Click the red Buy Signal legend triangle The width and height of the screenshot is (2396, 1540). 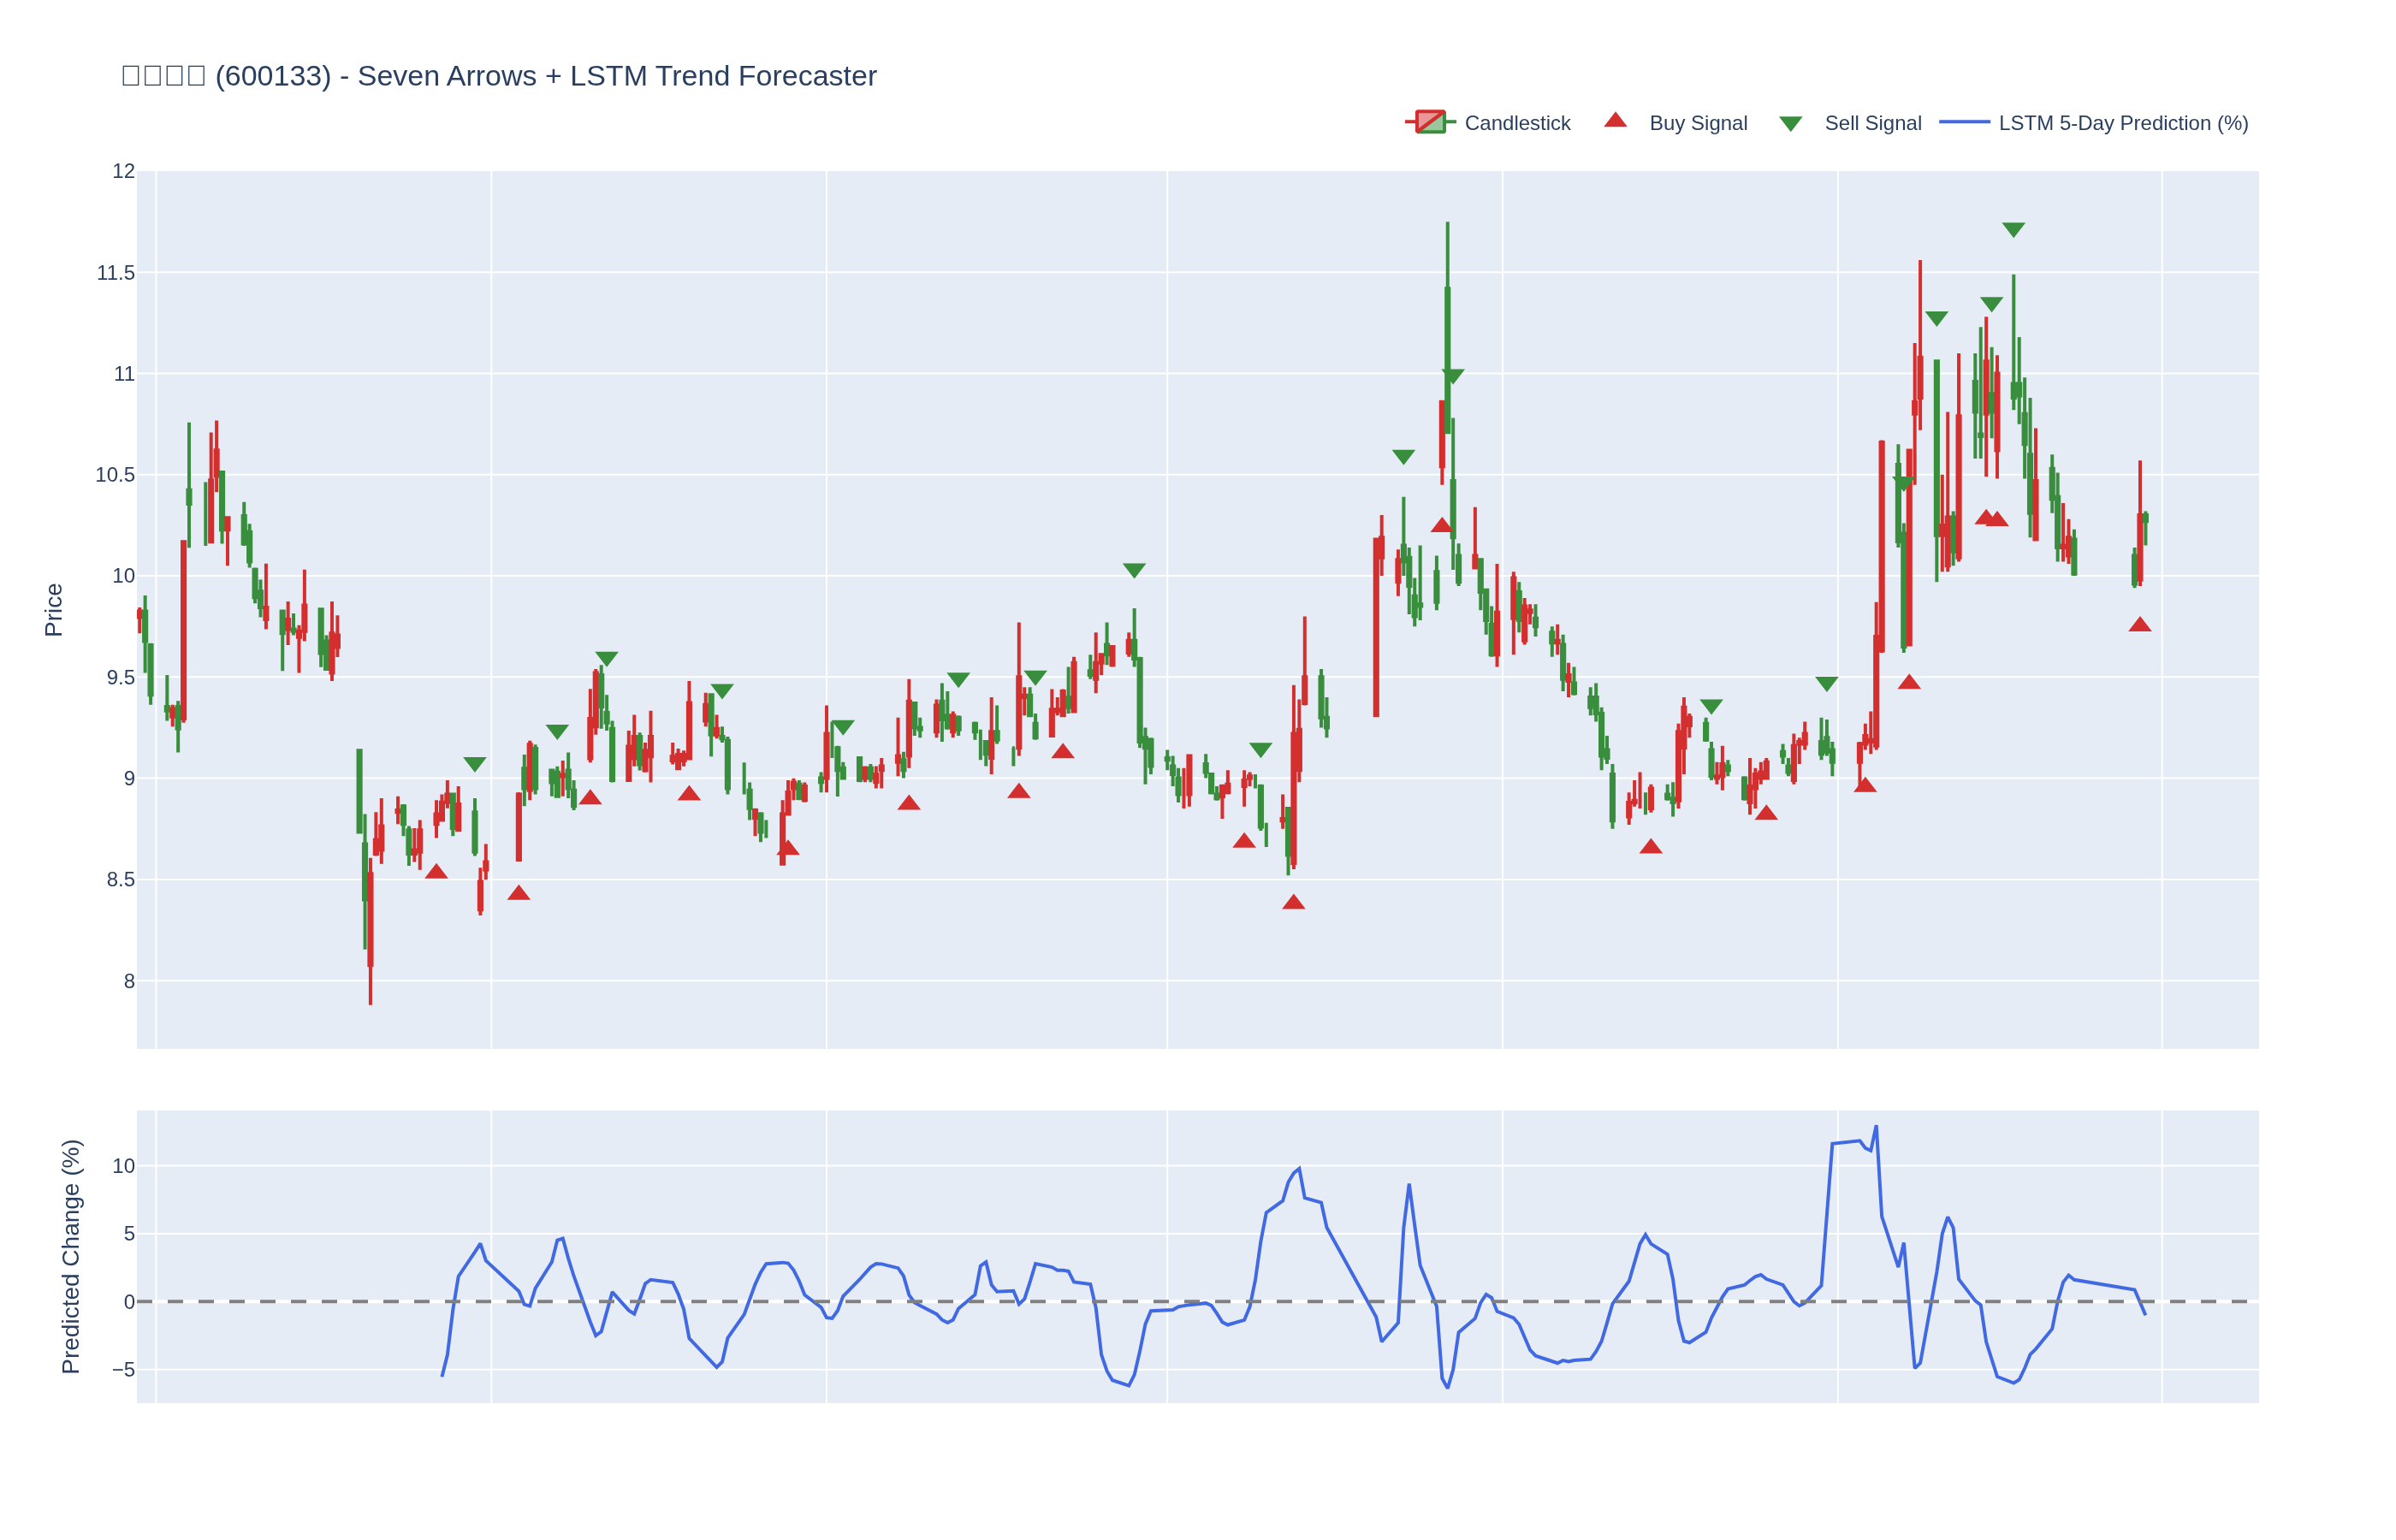click(1615, 121)
